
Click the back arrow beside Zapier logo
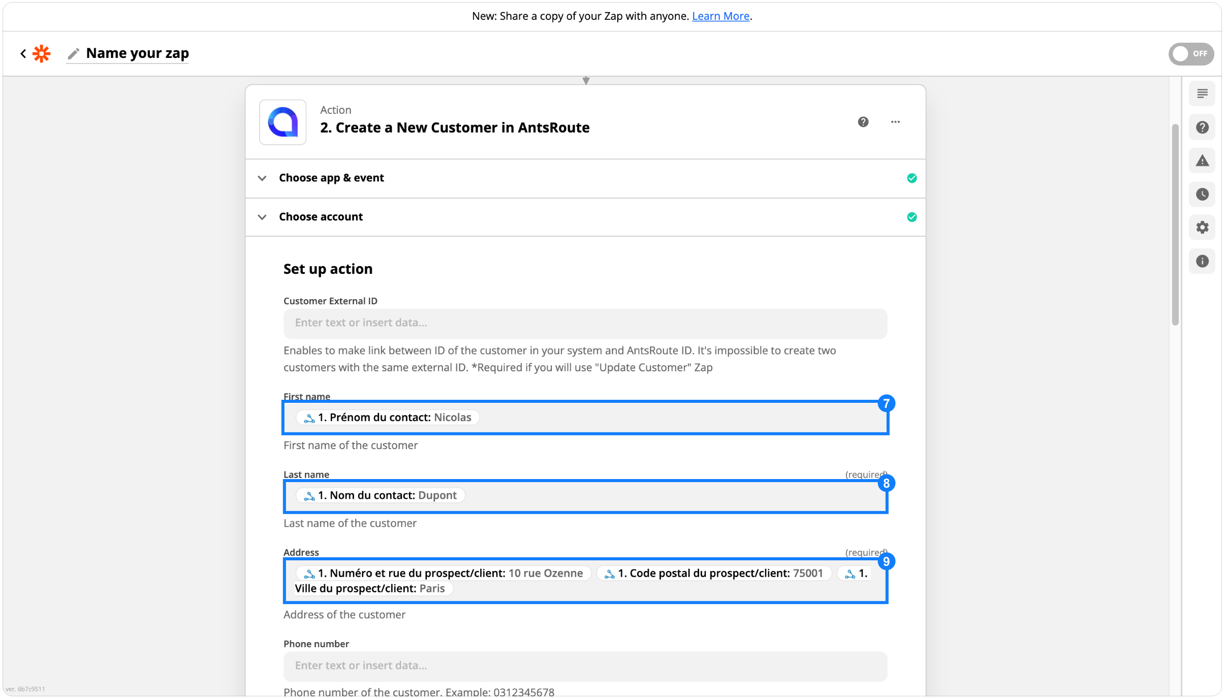tap(23, 53)
